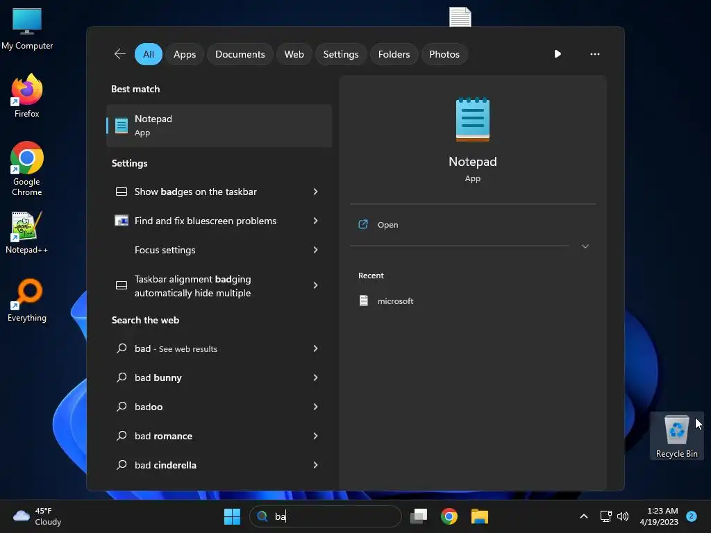
Task: Click the Windows Start button
Action: (232, 516)
